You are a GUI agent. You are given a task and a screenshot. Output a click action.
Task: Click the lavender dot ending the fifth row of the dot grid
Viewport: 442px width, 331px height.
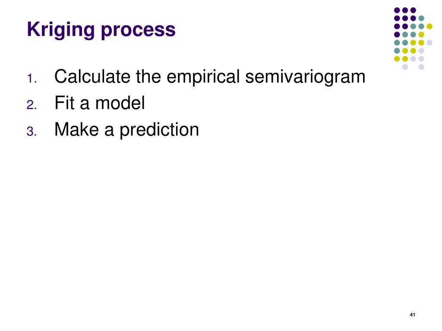(429, 43)
